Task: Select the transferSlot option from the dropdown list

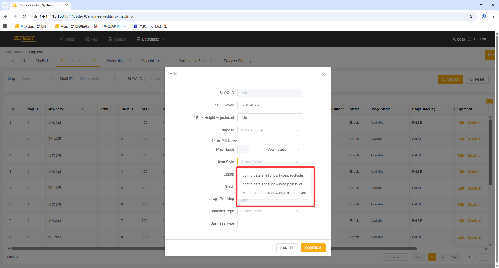Action: pyautogui.click(x=274, y=193)
